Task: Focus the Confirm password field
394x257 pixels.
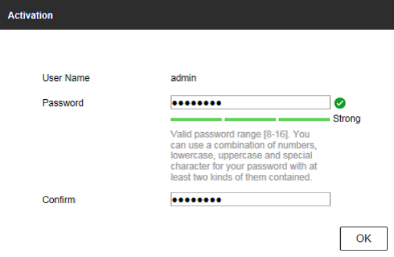Action: tap(250, 199)
